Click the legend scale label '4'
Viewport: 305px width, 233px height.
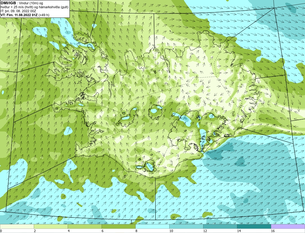[69, 231]
